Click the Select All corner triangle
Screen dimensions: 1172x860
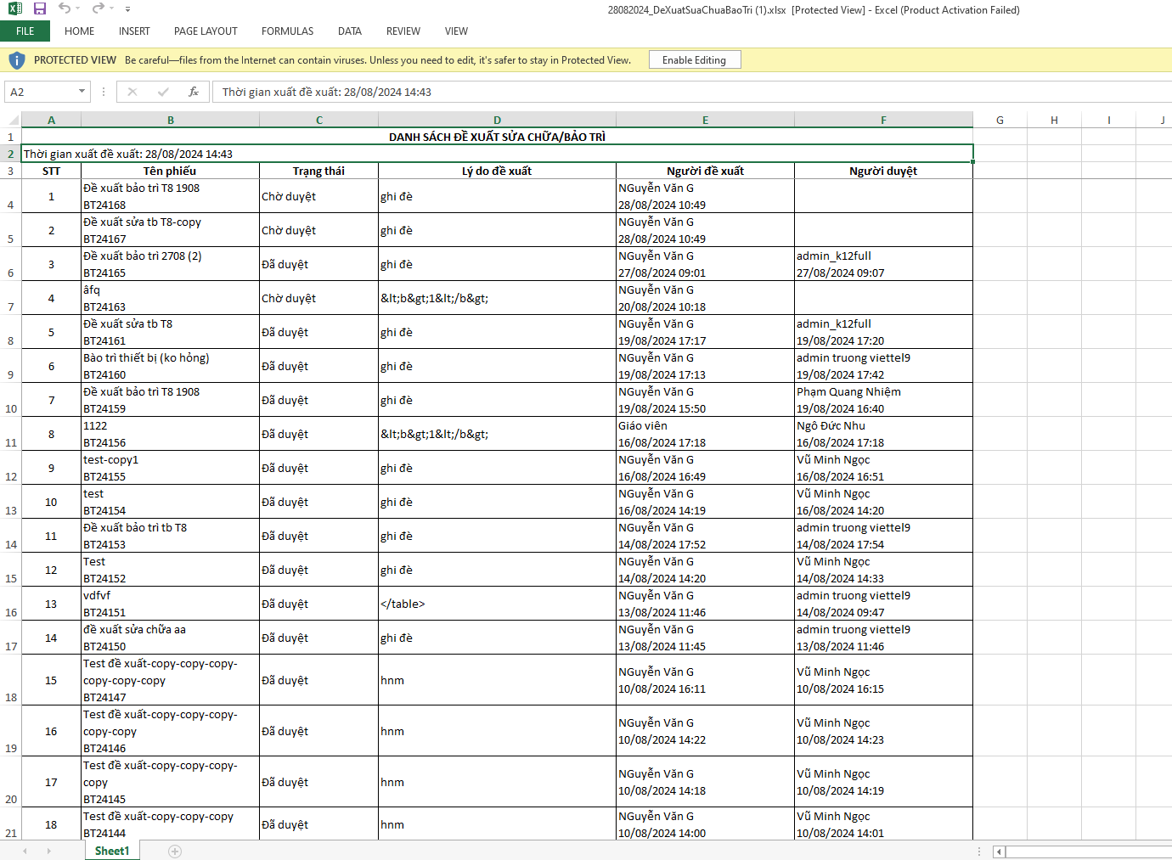[14, 120]
